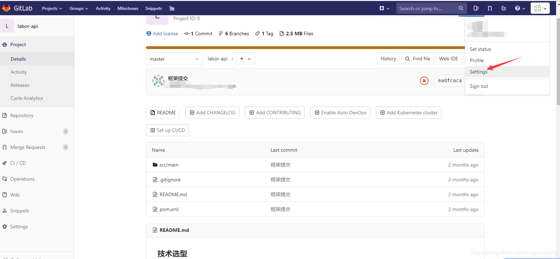Click the GitLab fox logo

[x=6, y=8]
